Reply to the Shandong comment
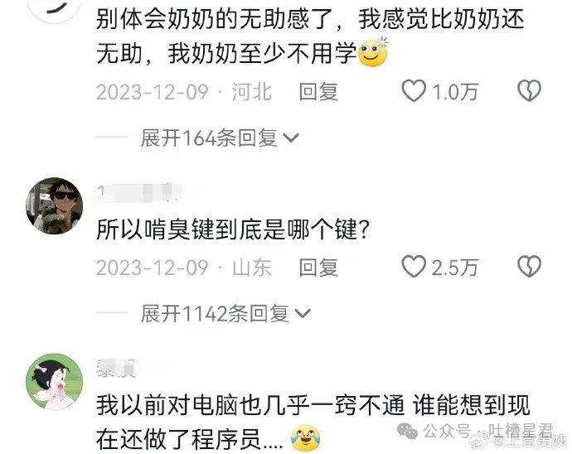Viewport: 572px width, 454px height. (318, 268)
